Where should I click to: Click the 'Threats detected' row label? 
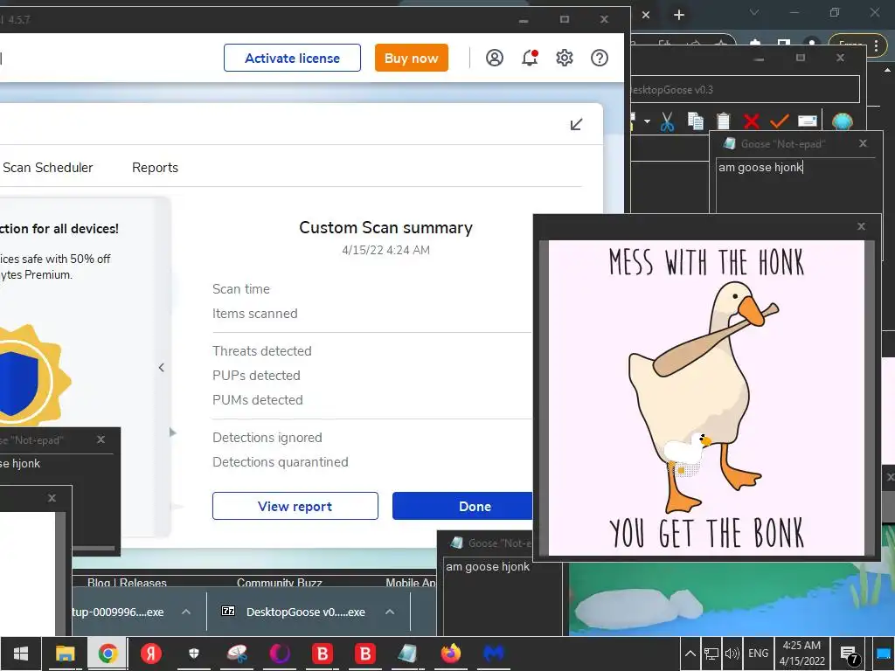(262, 351)
